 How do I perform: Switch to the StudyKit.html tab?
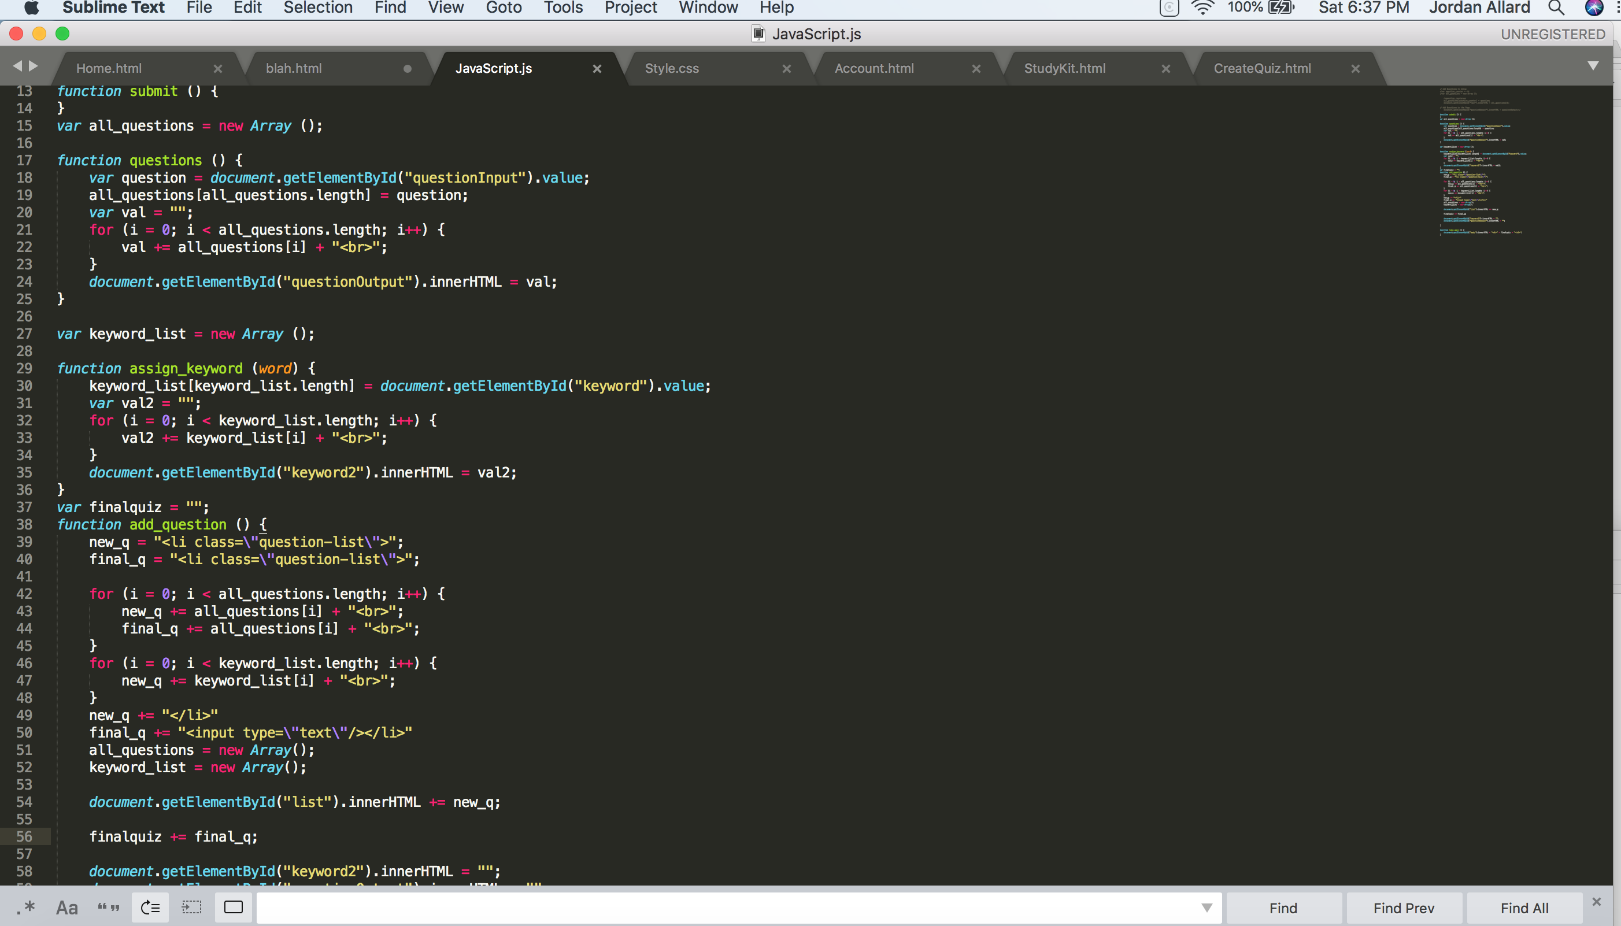pyautogui.click(x=1064, y=69)
